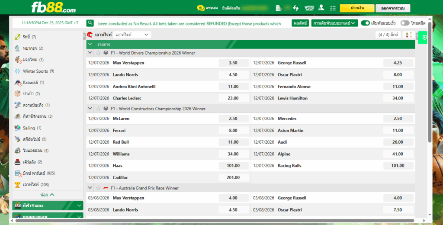Select Racing Bulls odds 101.00
This screenshot has height=225, width=443.
click(x=398, y=166)
